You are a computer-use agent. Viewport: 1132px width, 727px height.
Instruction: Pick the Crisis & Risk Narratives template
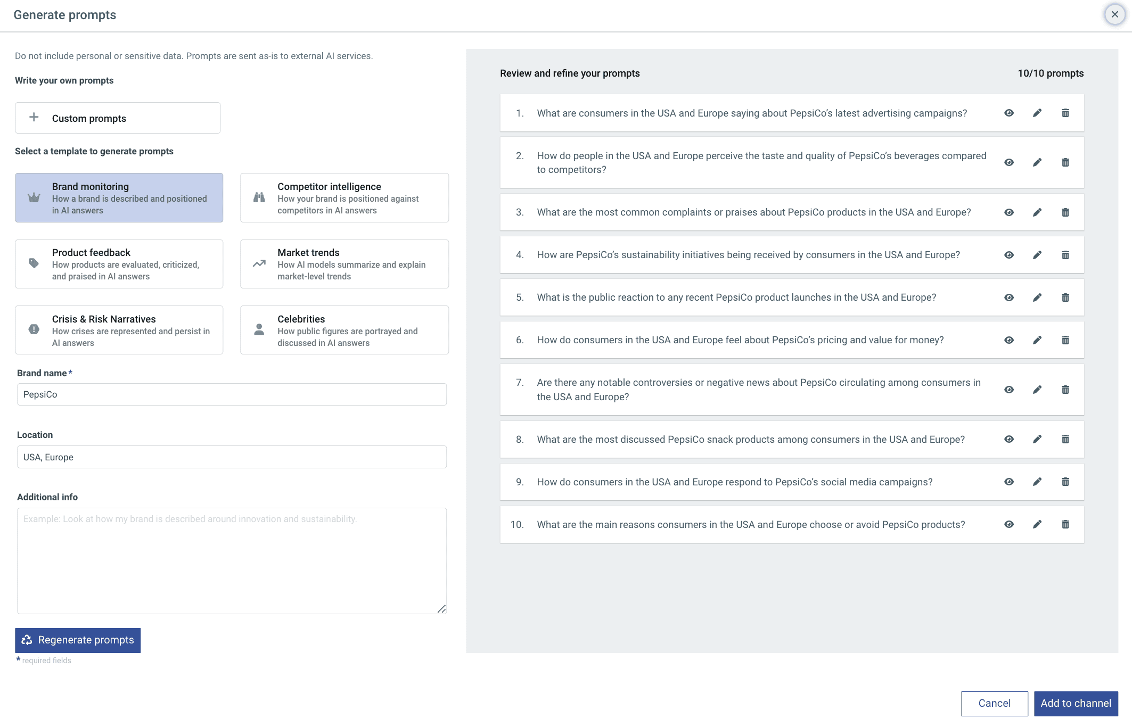click(119, 330)
